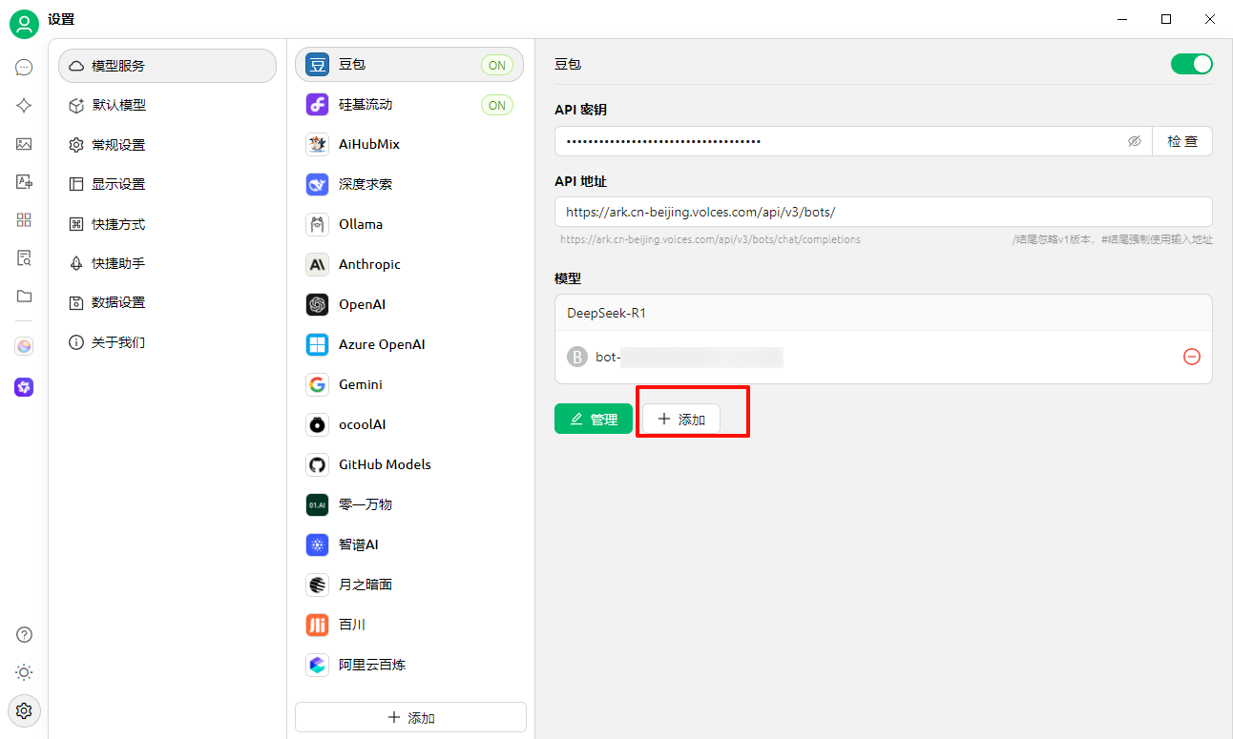Screen dimensions: 1233x739
Task: Click the user avatar icon
Action: (24, 25)
